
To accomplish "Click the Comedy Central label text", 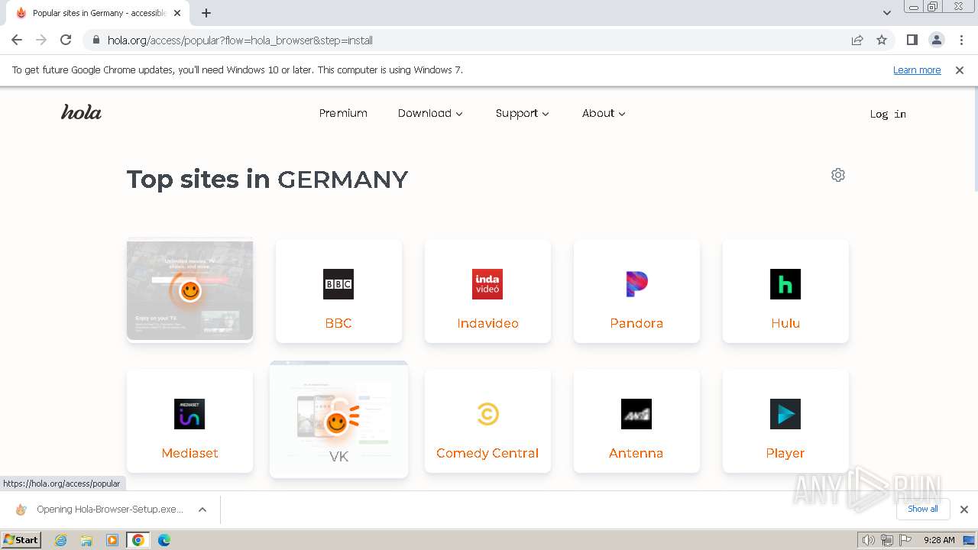I will click(487, 453).
